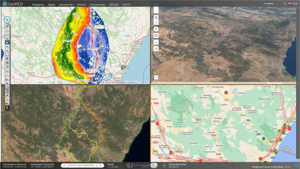Click the Spain map zoom tool
This screenshot has width=300, height=169.
[x=7, y=58]
